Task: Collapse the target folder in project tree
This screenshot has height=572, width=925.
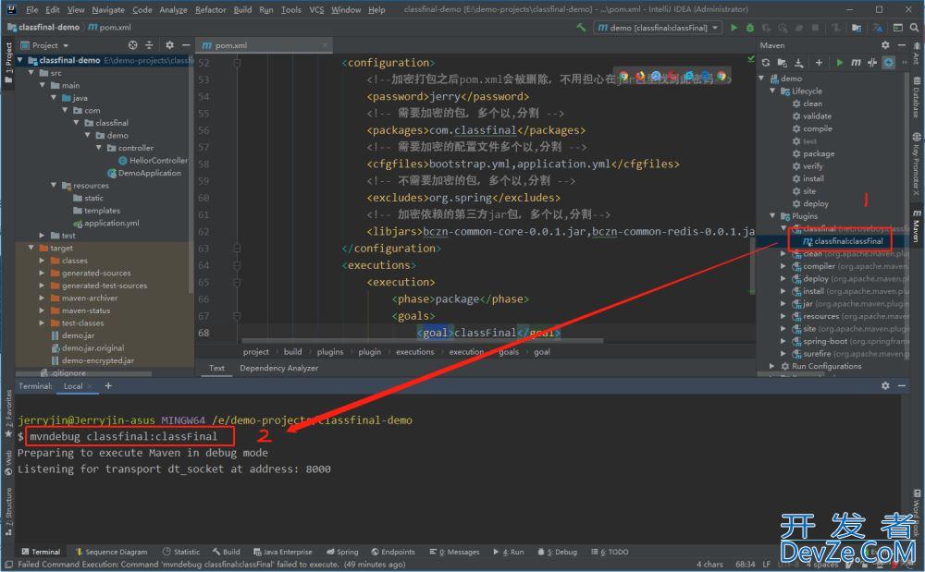Action: click(x=31, y=248)
